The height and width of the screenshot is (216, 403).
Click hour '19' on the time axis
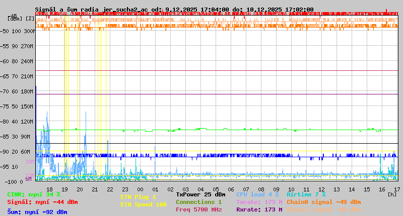64,189
